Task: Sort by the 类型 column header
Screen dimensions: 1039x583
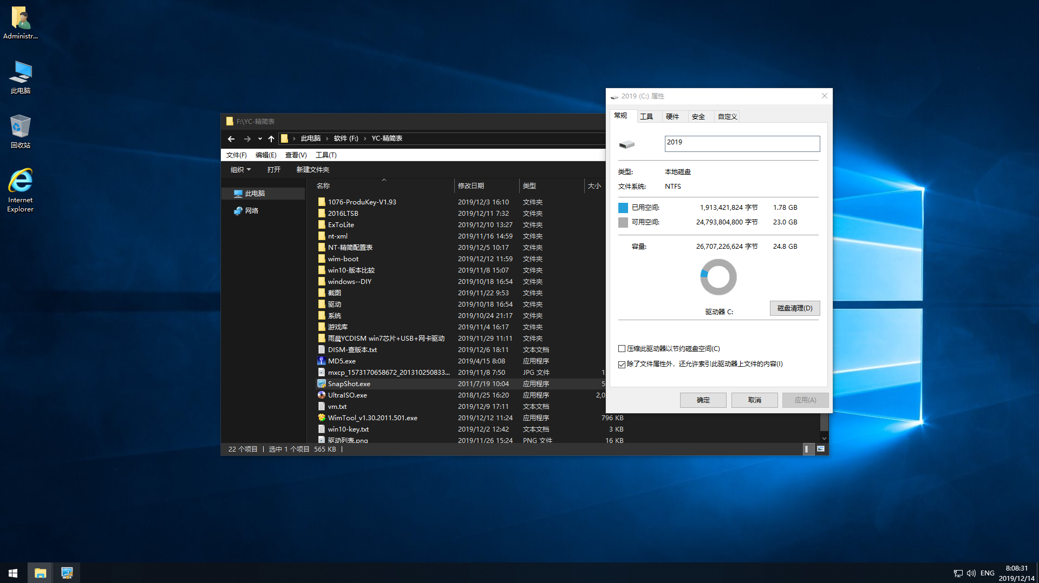Action: 551,186
